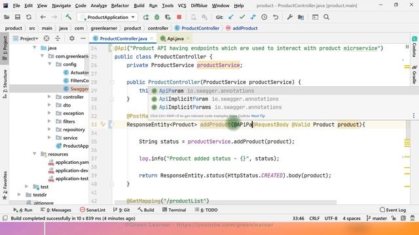Open the ProductApplication run configuration dropdown

point(107,18)
